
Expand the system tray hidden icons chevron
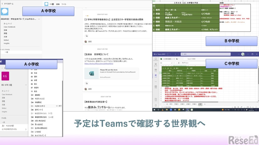click(233, 110)
